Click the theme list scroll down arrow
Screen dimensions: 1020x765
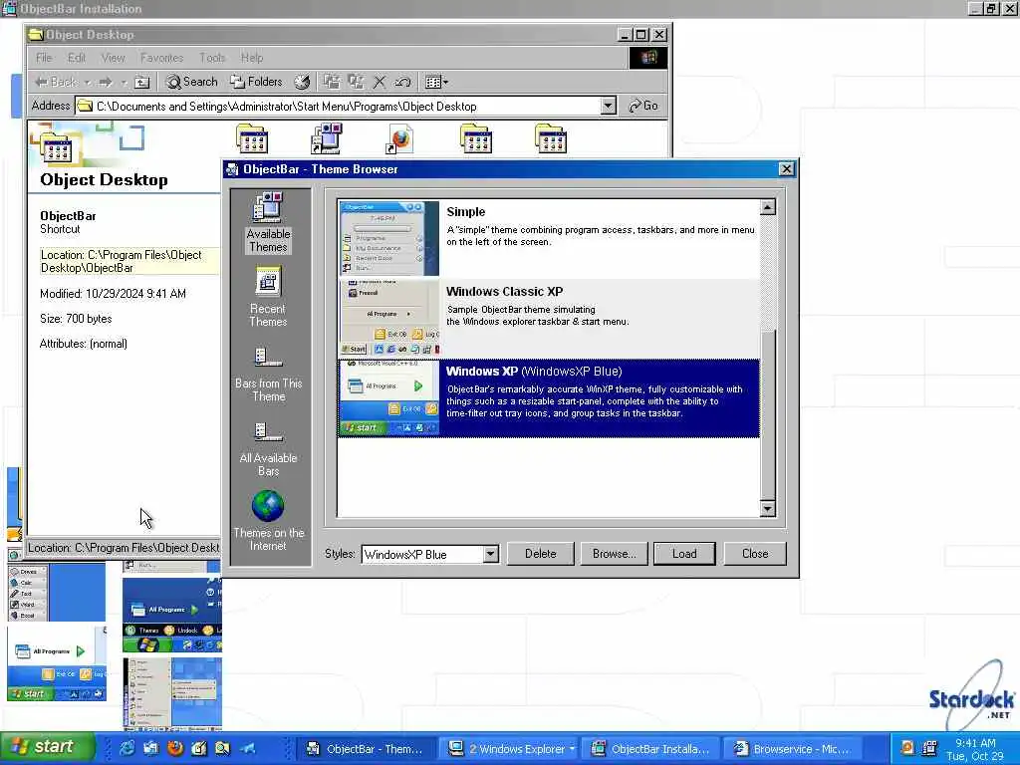768,509
